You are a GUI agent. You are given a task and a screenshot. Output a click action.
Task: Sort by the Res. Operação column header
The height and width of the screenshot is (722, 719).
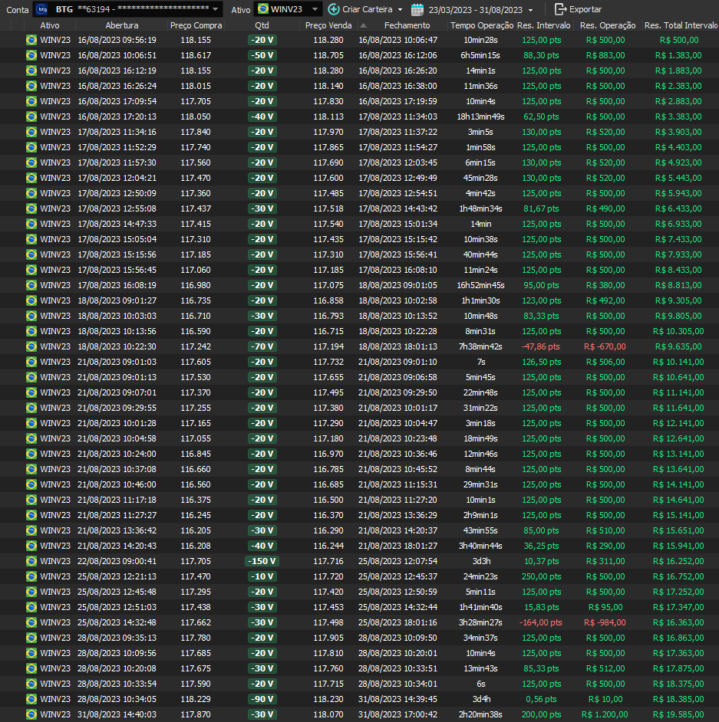[x=608, y=25]
